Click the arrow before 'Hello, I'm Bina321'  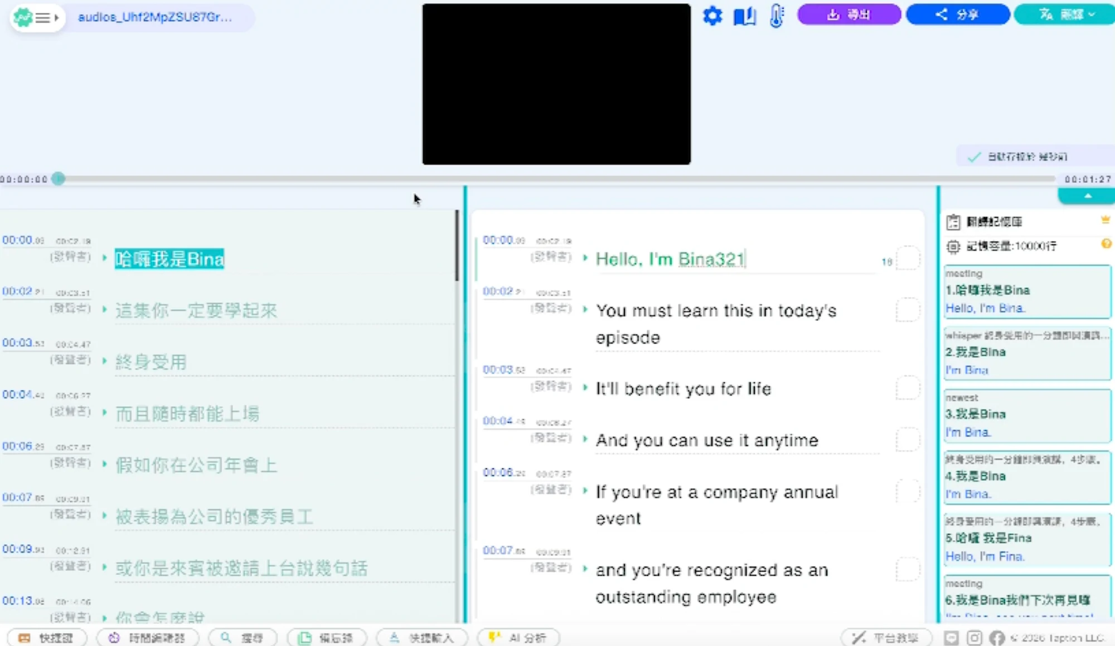pos(585,258)
